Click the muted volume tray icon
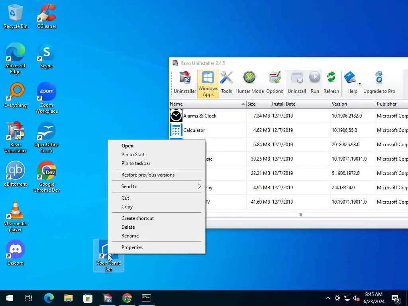Viewport: 408px width, 306px height. [357, 298]
